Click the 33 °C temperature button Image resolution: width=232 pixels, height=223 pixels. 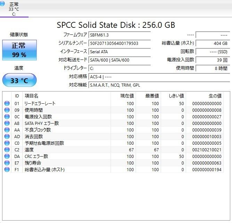coord(19,80)
